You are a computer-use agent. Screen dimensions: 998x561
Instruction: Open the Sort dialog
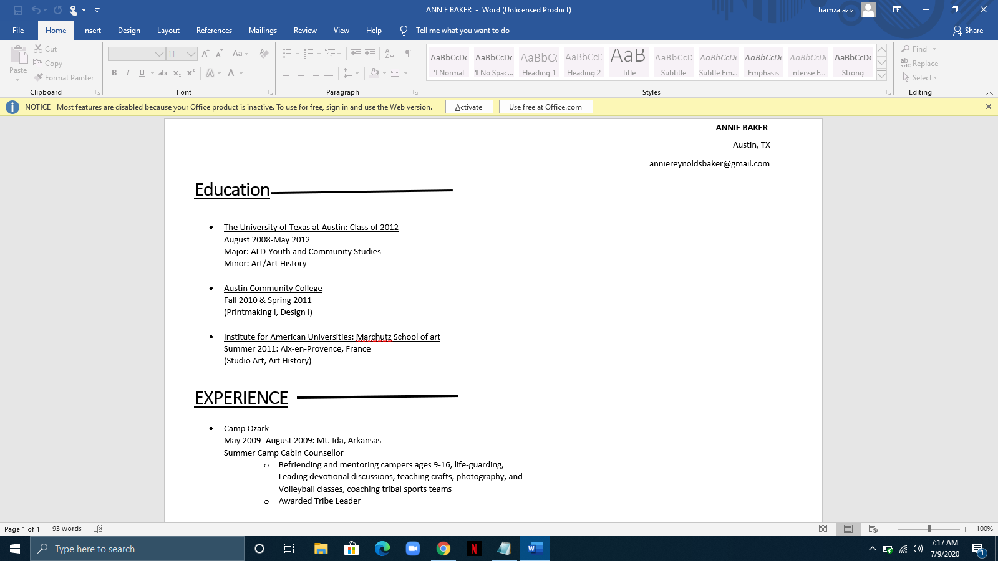(388, 54)
